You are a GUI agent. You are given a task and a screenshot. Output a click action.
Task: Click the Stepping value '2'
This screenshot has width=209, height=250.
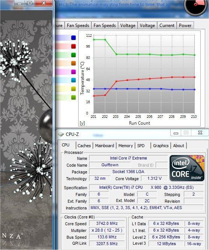(x=194, y=194)
